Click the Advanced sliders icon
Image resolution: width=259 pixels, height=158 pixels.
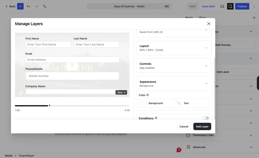tap(188, 147)
